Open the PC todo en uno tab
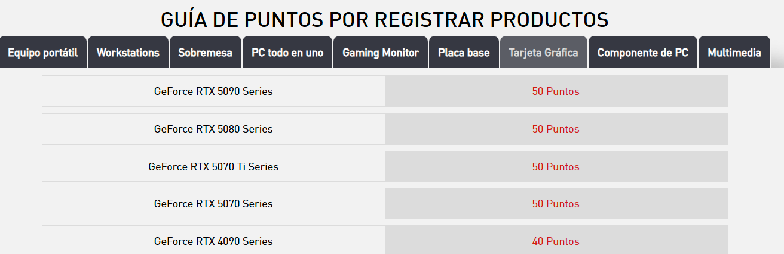Viewport: 784px width, 254px height. [287, 53]
